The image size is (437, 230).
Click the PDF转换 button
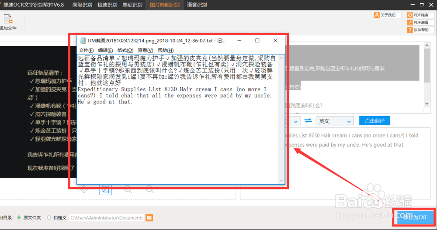point(420,15)
